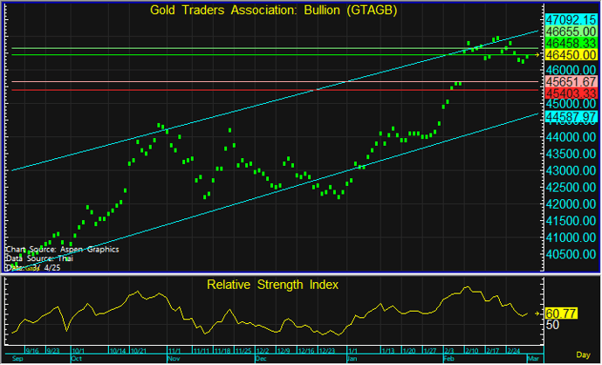Select the 46655.00 light green price label

click(571, 30)
